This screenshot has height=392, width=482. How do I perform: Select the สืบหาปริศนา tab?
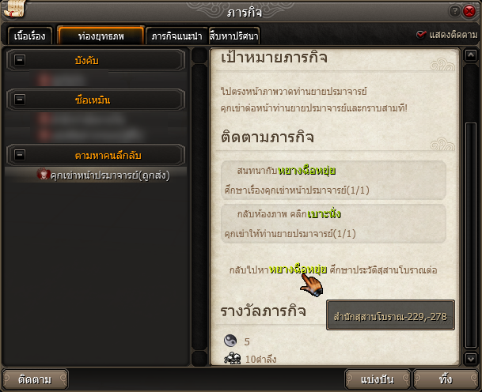pos(234,36)
